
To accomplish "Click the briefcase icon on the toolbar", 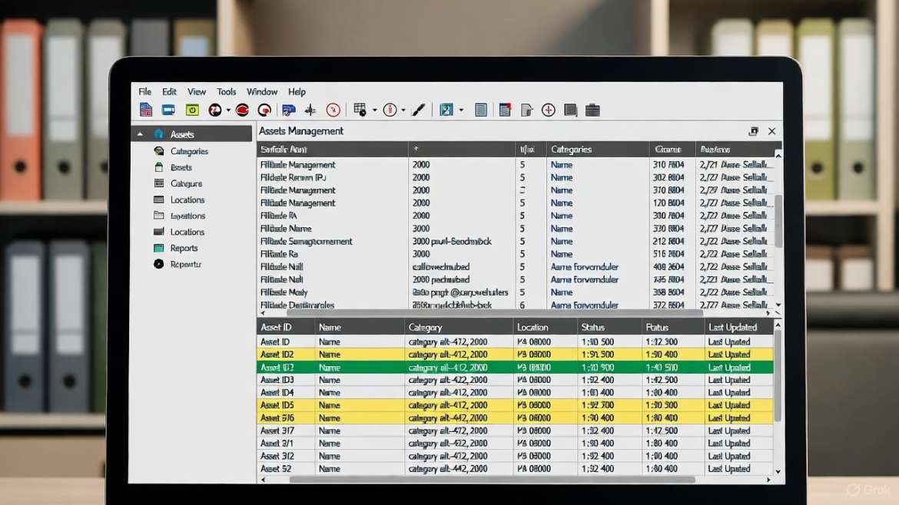I will point(592,109).
